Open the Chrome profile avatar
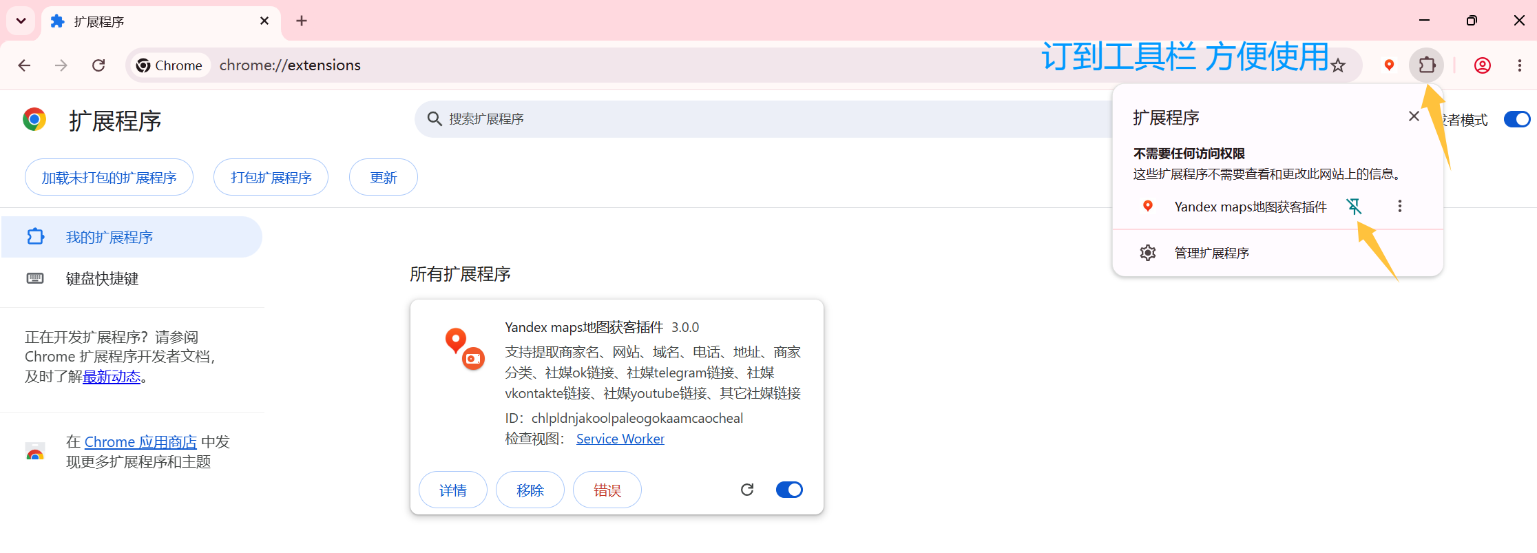1537x553 pixels. pos(1483,65)
